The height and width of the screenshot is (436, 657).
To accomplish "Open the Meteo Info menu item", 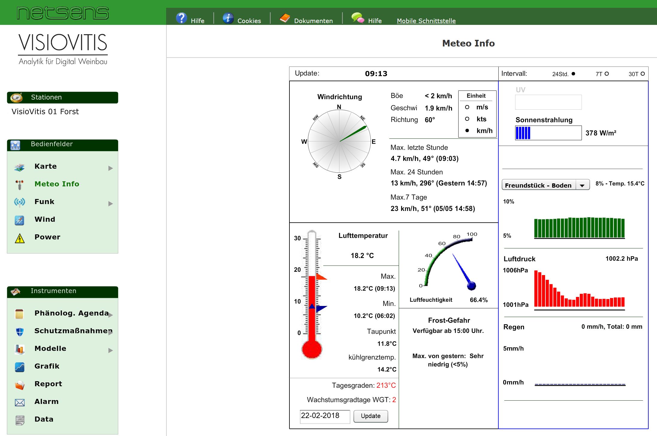I will pos(57,184).
